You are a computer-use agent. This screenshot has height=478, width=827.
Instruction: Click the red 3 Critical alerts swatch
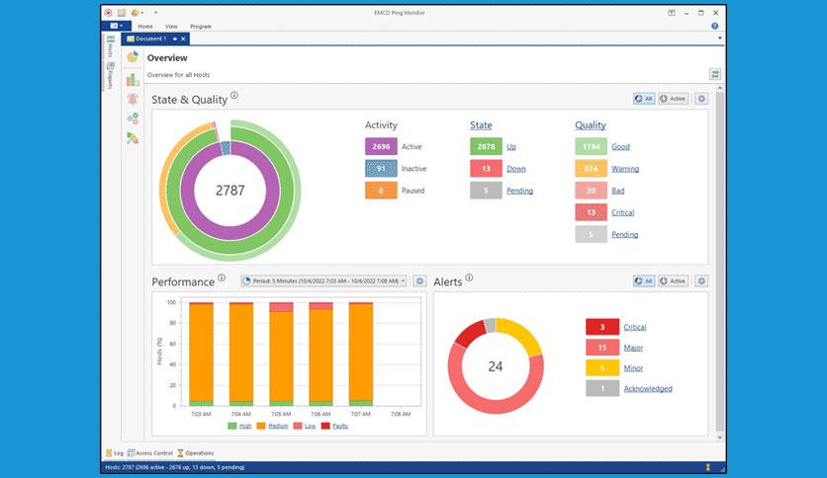tap(602, 327)
